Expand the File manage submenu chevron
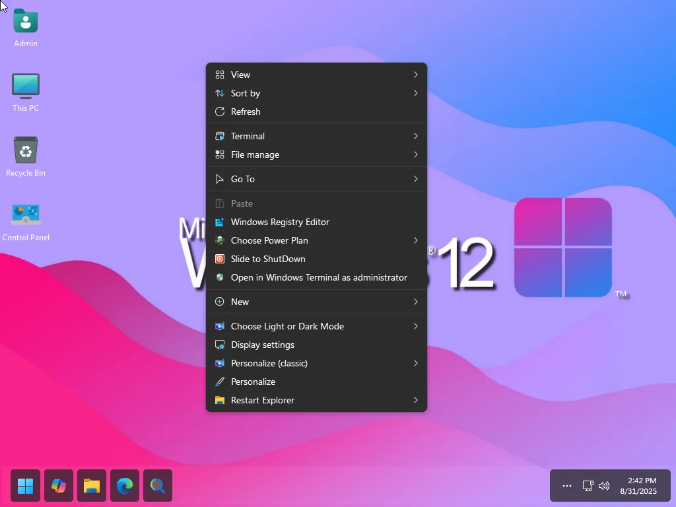Viewport: 676px width, 507px height. point(416,154)
